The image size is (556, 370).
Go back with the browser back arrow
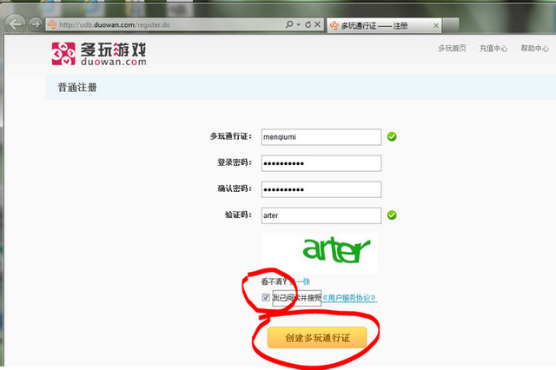click(x=15, y=24)
